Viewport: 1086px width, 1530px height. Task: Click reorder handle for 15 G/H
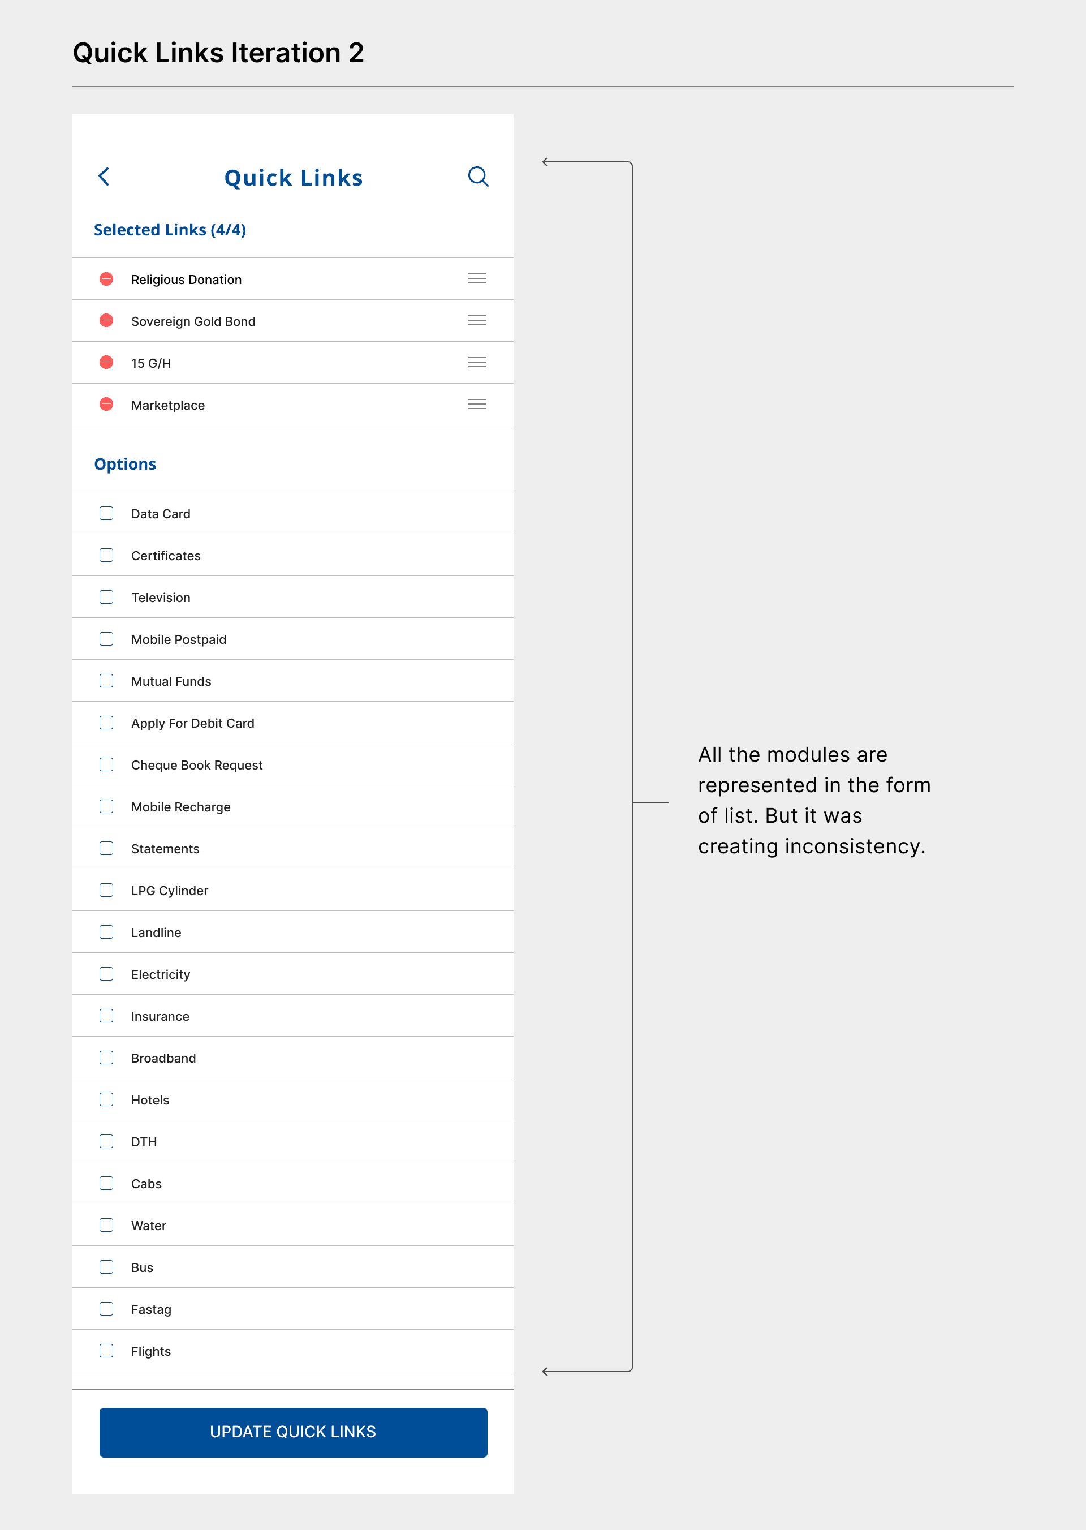tap(477, 363)
